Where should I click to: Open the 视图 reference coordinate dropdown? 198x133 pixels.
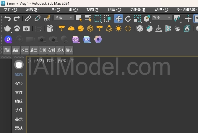tap(162, 17)
